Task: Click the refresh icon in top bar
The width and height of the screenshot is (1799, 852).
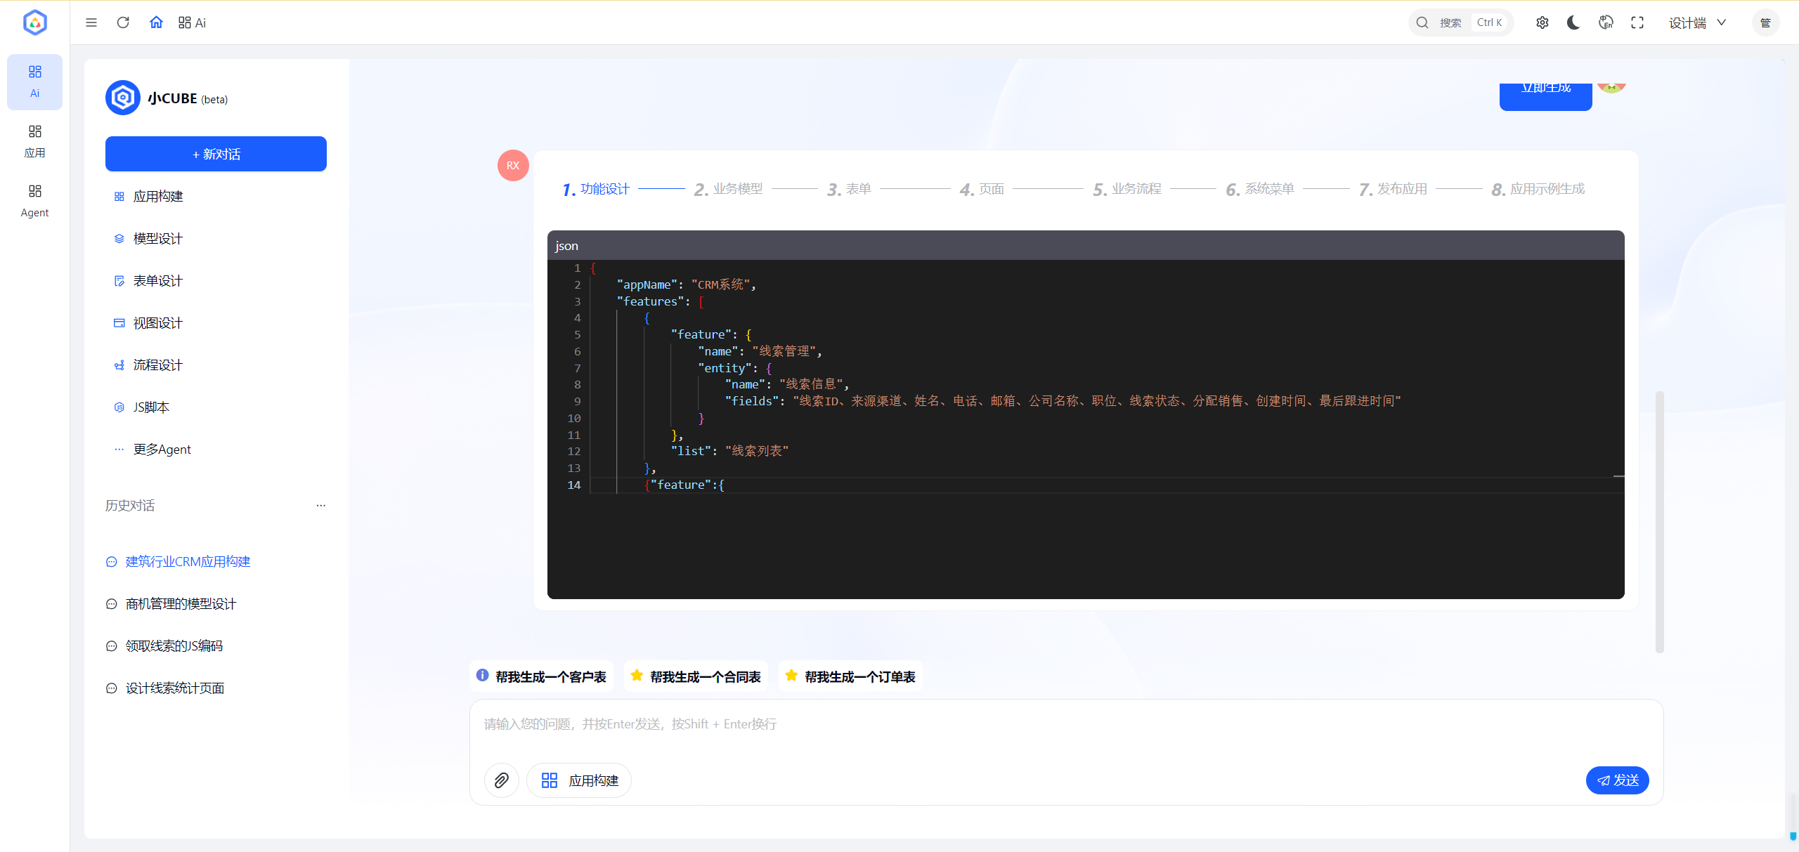Action: [x=123, y=22]
